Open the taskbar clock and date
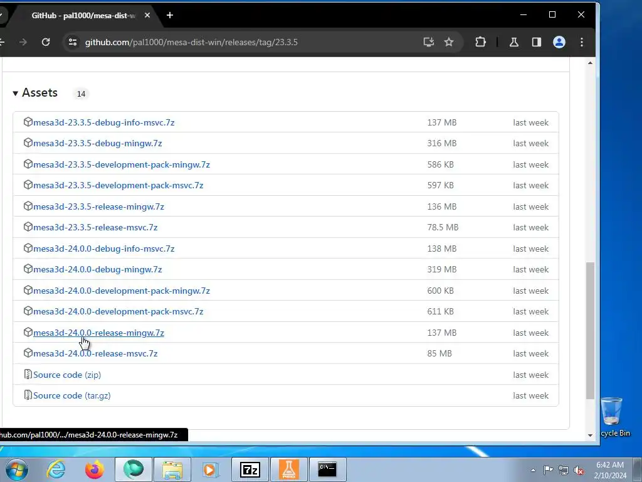Image resolution: width=642 pixels, height=482 pixels. [x=610, y=470]
